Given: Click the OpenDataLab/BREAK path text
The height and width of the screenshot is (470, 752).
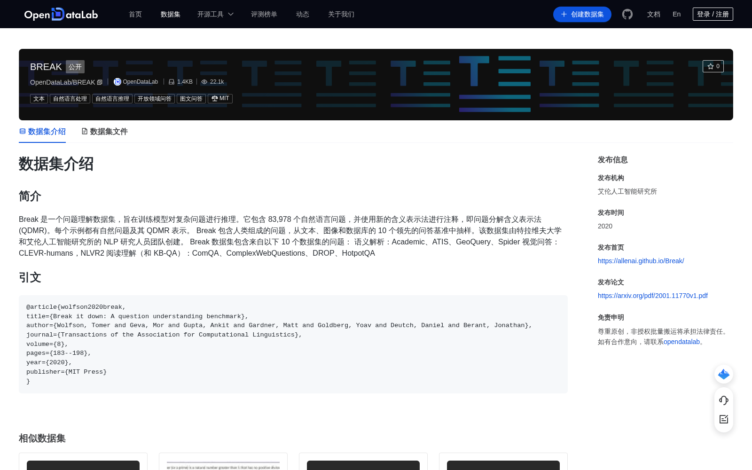Looking at the screenshot, I should point(63,82).
